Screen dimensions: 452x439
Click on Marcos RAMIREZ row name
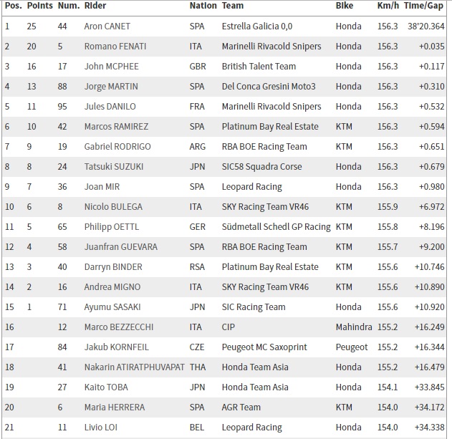pos(116,126)
